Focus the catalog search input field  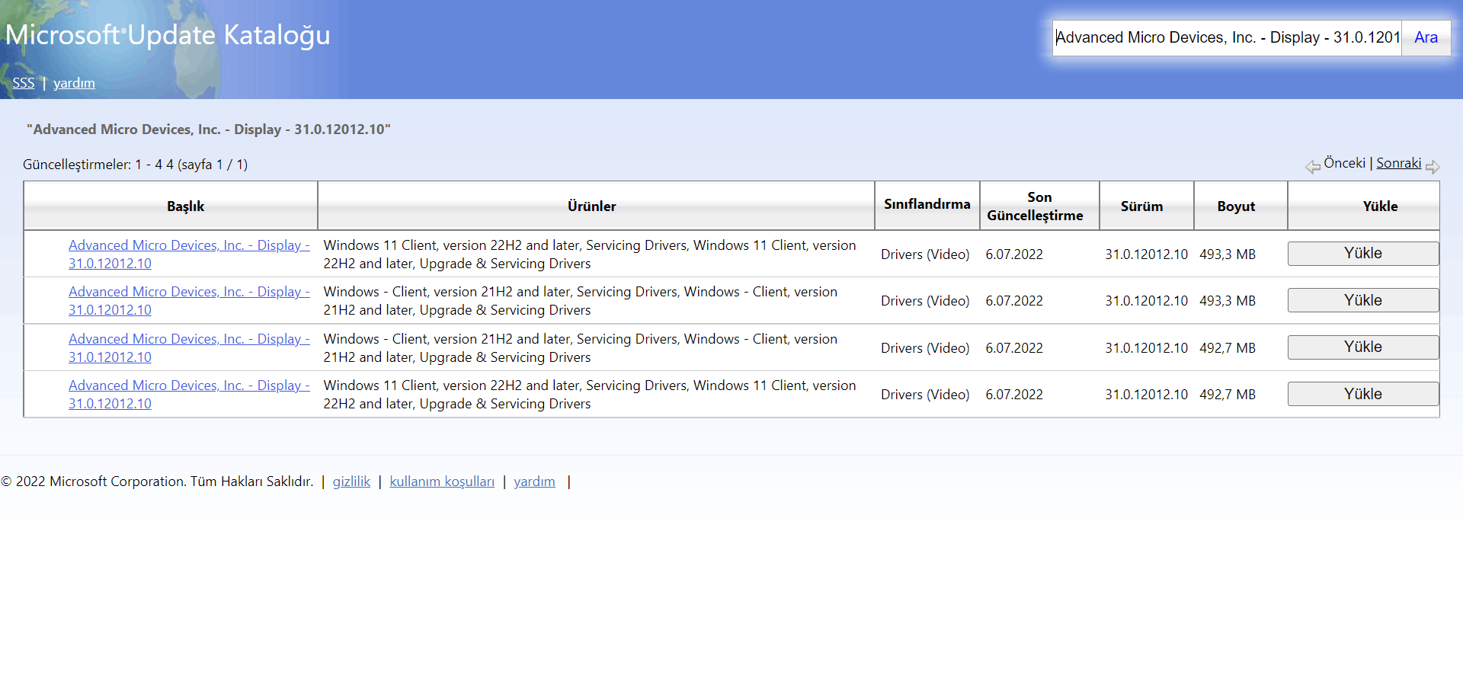tap(1227, 37)
